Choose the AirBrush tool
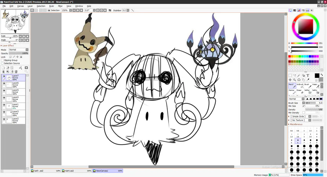Image resolution: width=327 pixels, height=177 pixels. (x=300, y=86)
